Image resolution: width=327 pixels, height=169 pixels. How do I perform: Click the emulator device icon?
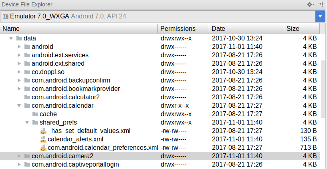pos(6,16)
